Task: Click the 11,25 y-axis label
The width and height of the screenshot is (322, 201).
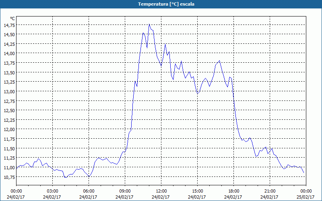Action: [9, 158]
